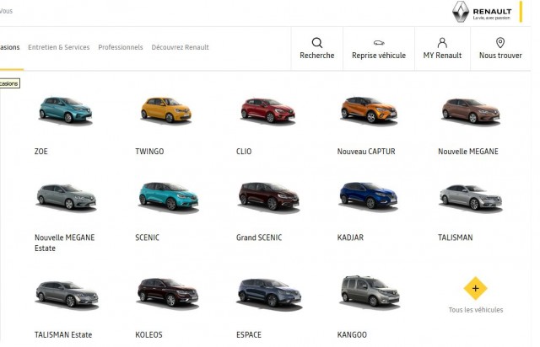Open Entretien & Services menu
Screen dimensions: 540x347
[x=59, y=47]
